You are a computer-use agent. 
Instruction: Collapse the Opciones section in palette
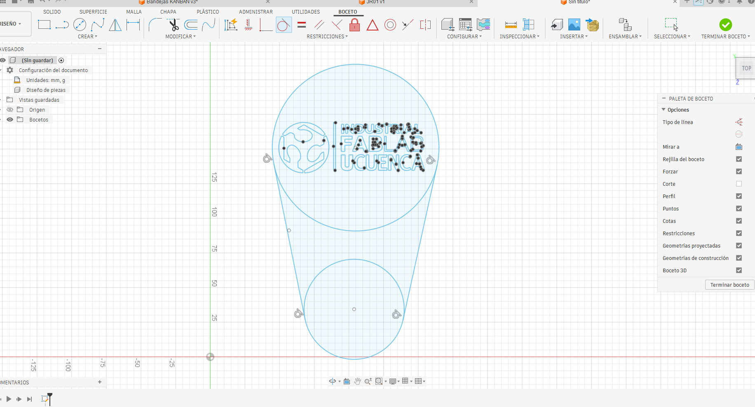click(x=664, y=110)
